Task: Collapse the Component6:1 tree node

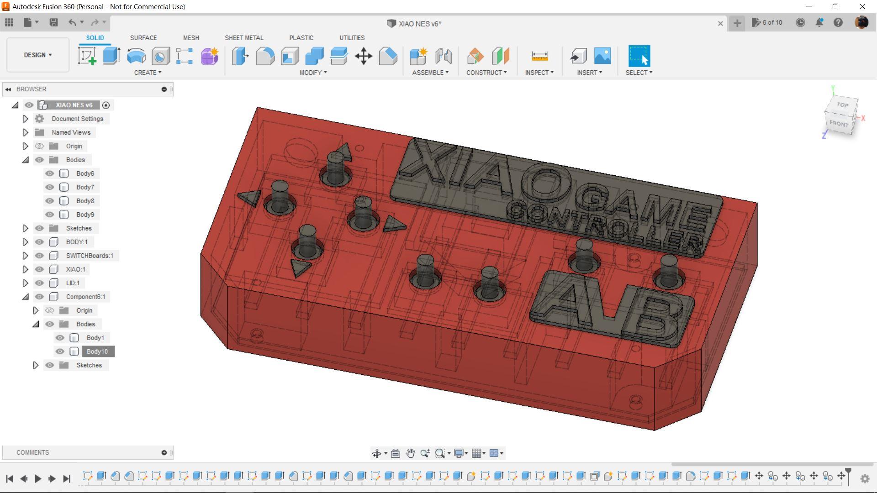Action: click(26, 297)
